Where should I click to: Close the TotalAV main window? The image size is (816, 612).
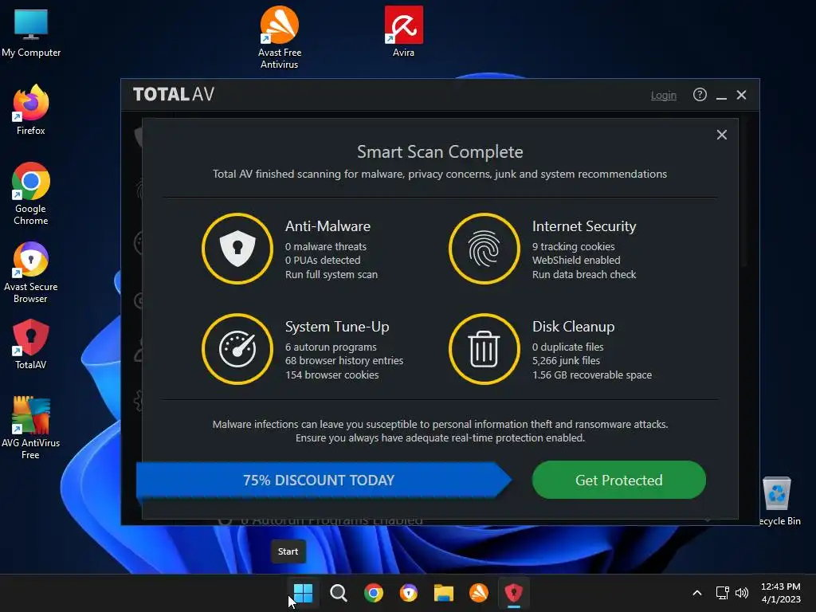742,95
